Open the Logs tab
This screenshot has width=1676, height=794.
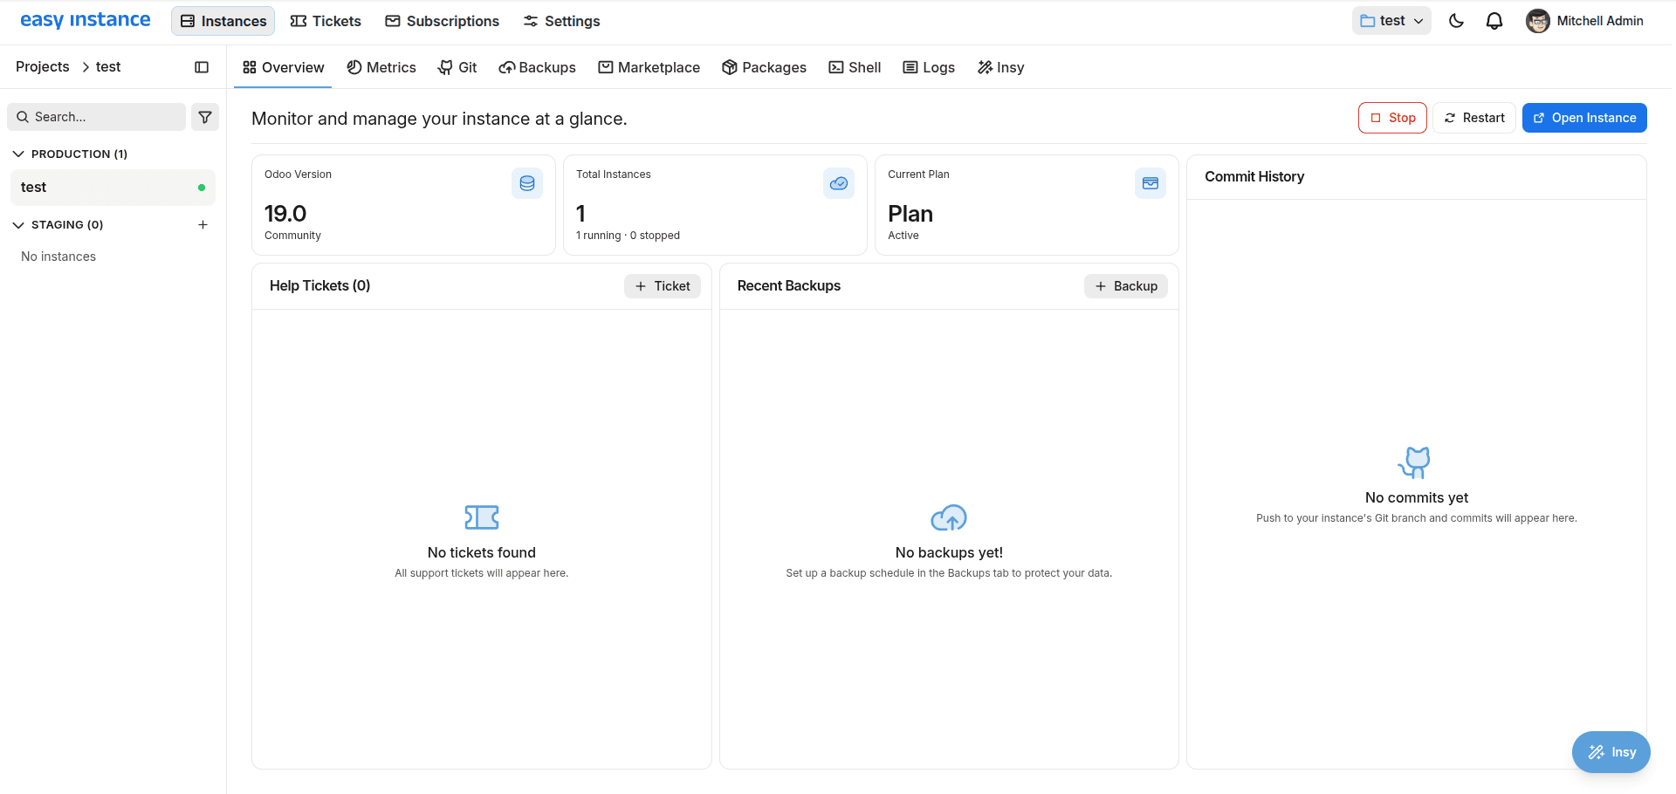coord(929,67)
